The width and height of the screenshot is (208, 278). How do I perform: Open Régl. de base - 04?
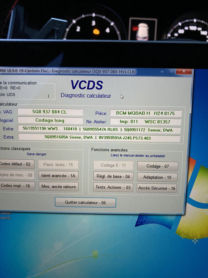113,177
